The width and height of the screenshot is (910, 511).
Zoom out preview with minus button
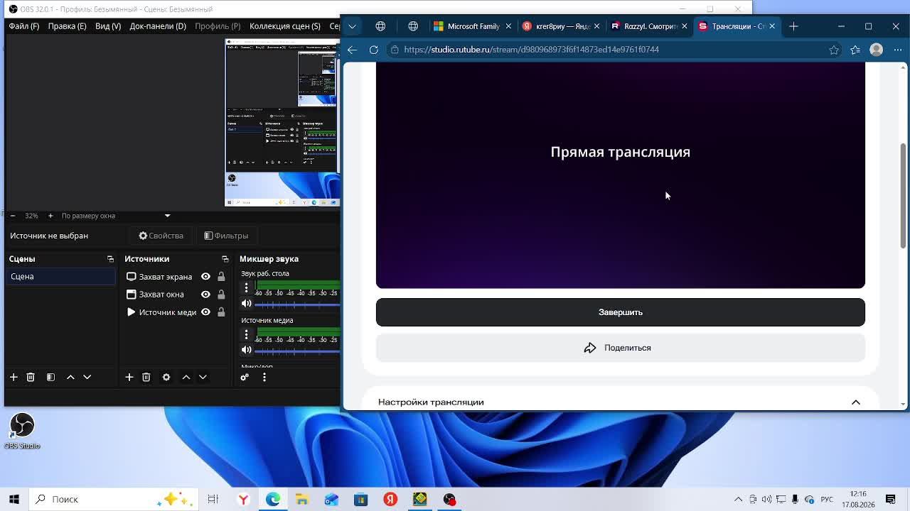pos(12,216)
